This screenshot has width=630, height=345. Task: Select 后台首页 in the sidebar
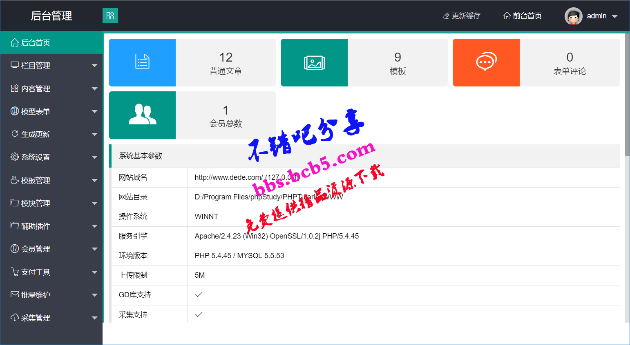click(x=51, y=42)
